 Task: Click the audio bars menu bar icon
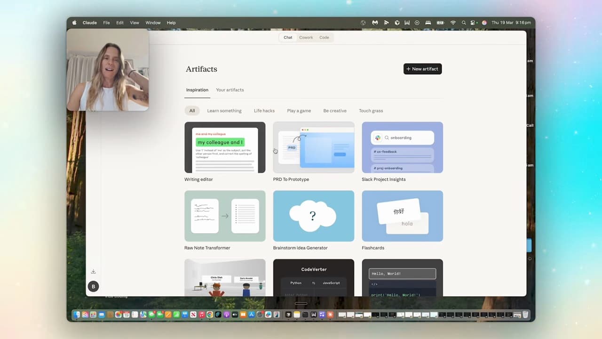click(407, 23)
